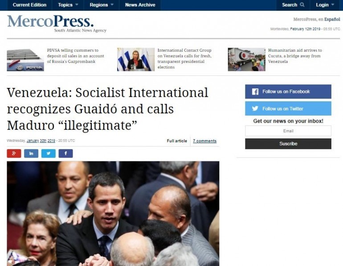Viewport: 343px width, 266px height.
Task: Click the Suscribe button
Action: (x=288, y=144)
